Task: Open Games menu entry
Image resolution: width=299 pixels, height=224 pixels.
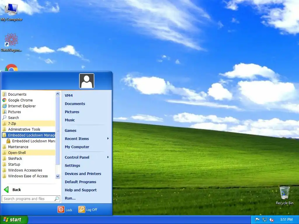Action: pyautogui.click(x=70, y=130)
